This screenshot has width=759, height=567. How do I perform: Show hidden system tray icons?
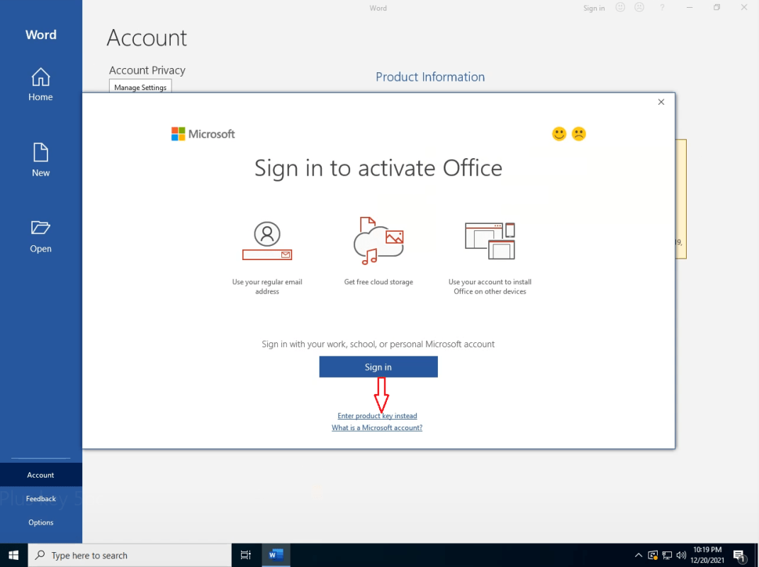click(639, 555)
